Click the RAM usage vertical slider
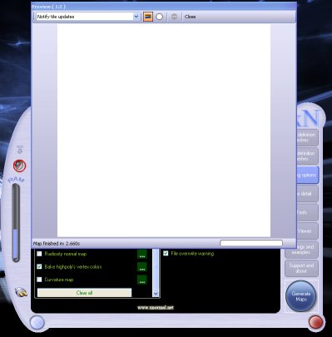Viewport: 332px width, 337px height. tap(16, 222)
